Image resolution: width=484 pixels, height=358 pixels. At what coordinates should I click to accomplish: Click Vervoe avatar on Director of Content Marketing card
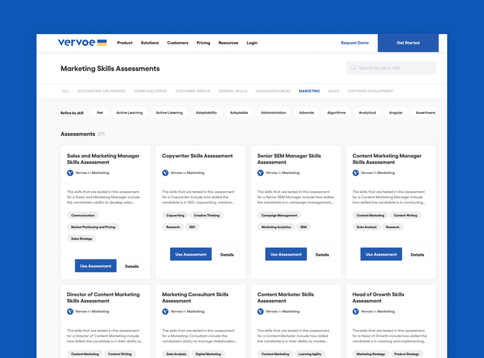coord(70,311)
